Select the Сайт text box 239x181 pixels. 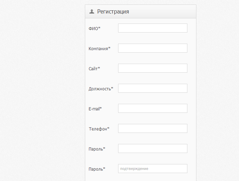152,68
